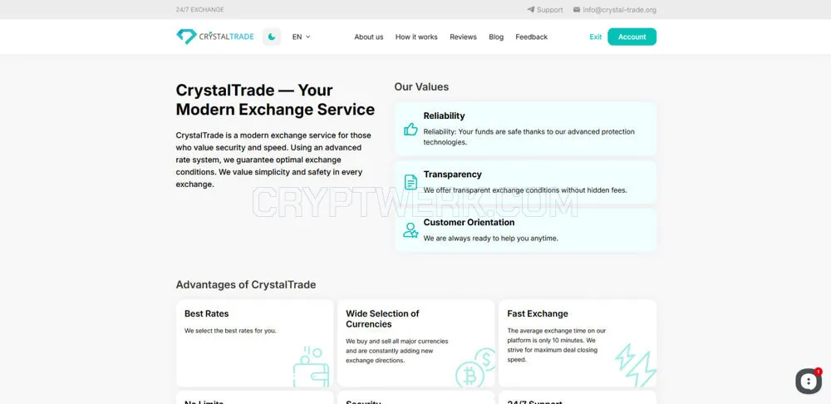Click the wallet icon in Best Rates card
Screen dimensions: 831x404
312,367
